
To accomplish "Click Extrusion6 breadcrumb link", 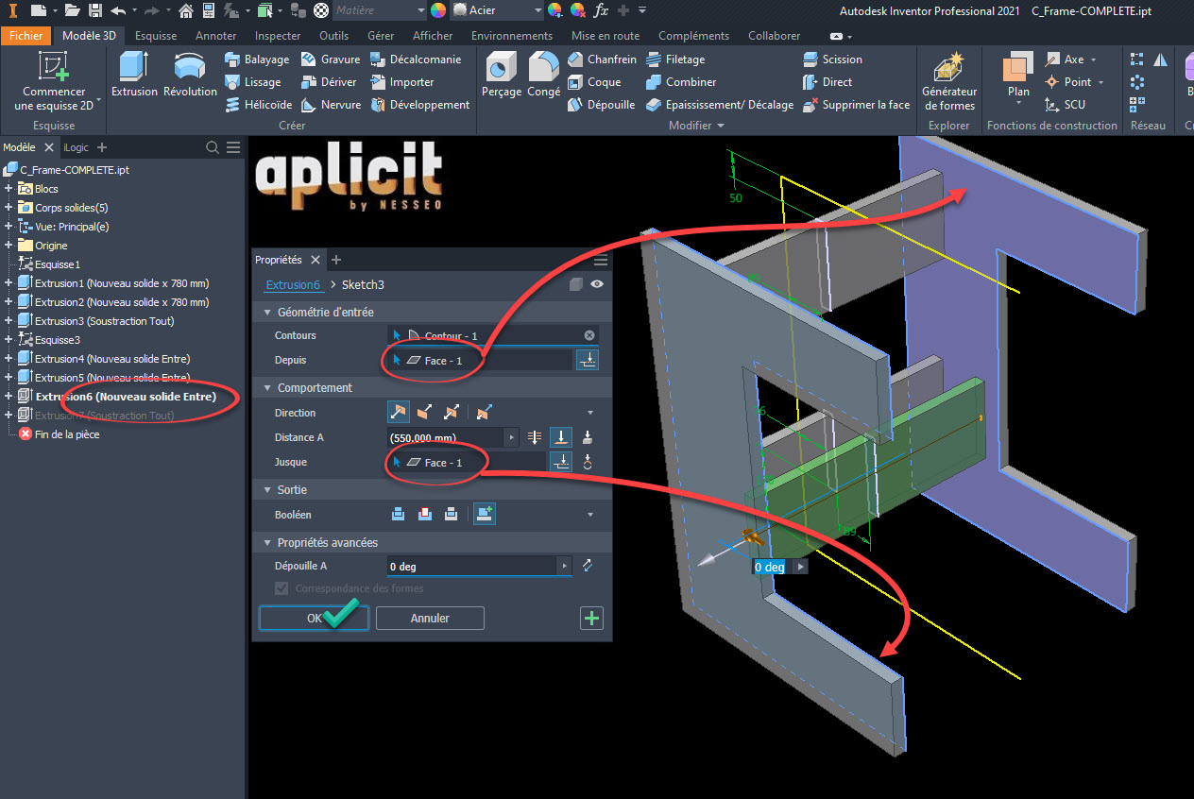I will [293, 284].
